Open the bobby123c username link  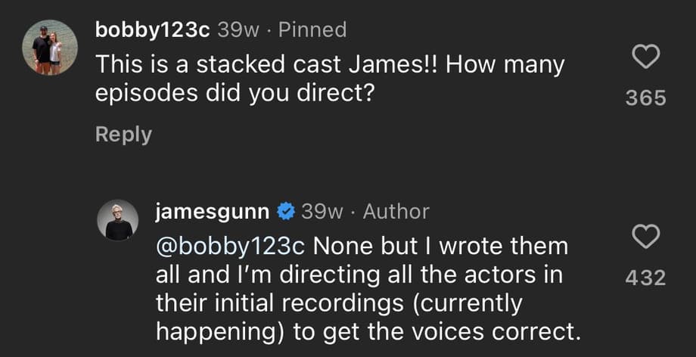[x=153, y=29]
